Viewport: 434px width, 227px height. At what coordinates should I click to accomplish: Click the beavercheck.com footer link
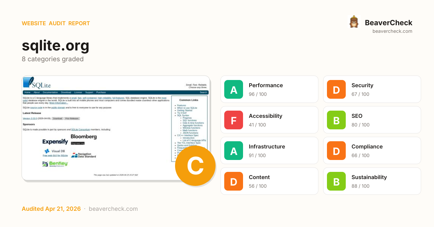point(113,209)
